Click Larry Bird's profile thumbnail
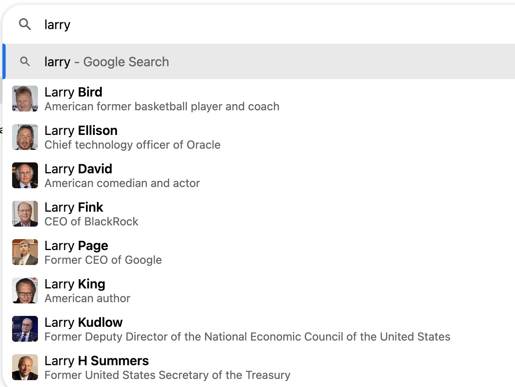 25,99
